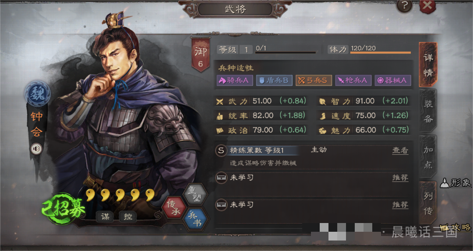Select the 骑兵A troop aptitude badge
This screenshot has height=251, width=473.
(x=235, y=80)
